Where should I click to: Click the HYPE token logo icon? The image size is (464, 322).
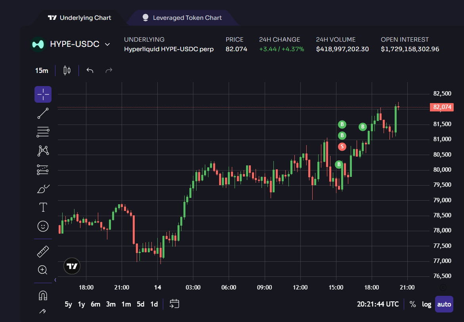coord(38,44)
